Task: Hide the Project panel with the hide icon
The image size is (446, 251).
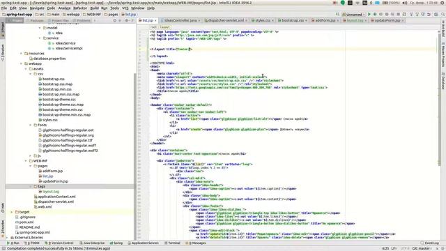Action: point(132,20)
